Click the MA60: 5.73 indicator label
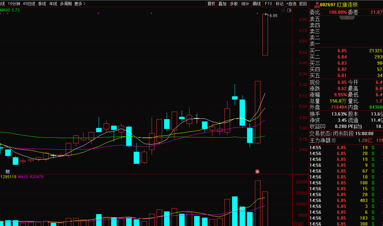Screen dimensions: 383x226 pos(10,10)
